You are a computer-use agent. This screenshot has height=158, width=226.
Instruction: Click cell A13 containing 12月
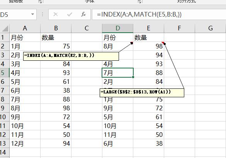click(x=25, y=143)
